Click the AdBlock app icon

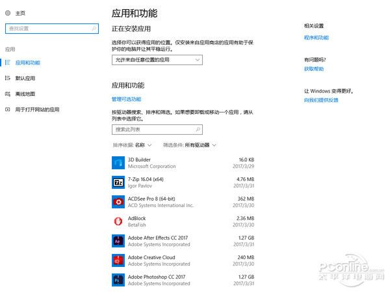pyautogui.click(x=118, y=221)
